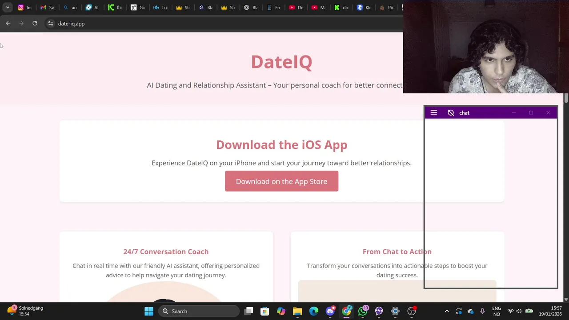The image size is (569, 320).
Task: Open Copilot from the taskbar
Action: (x=281, y=311)
